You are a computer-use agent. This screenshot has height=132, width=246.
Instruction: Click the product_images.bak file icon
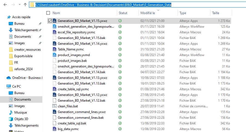point(55,61)
